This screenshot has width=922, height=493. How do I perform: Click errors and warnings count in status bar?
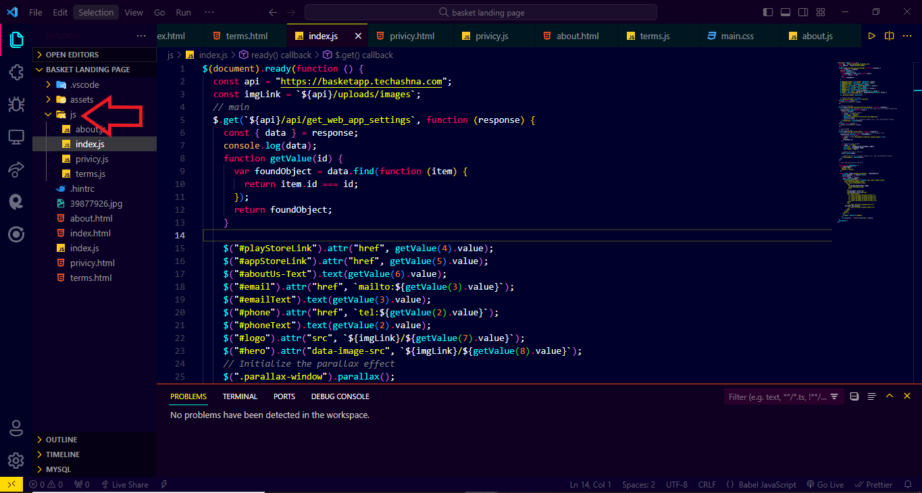point(46,484)
